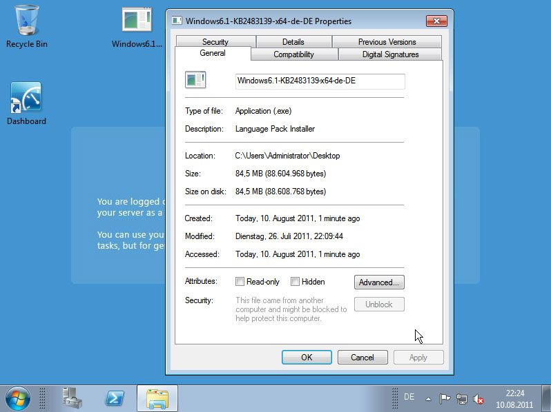Open the clock showing 22:24
This screenshot has width=551, height=412.
point(515,399)
